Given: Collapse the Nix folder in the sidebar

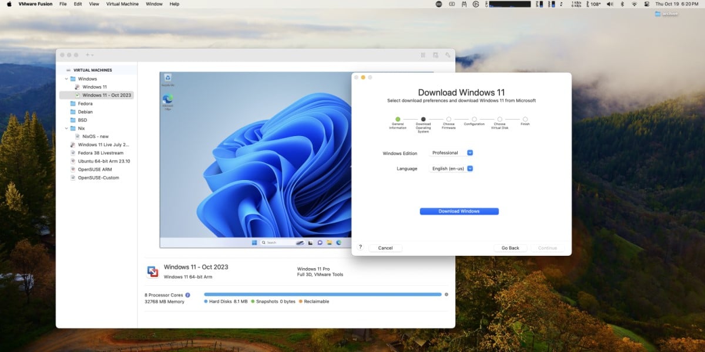Looking at the screenshot, I should click(x=66, y=128).
